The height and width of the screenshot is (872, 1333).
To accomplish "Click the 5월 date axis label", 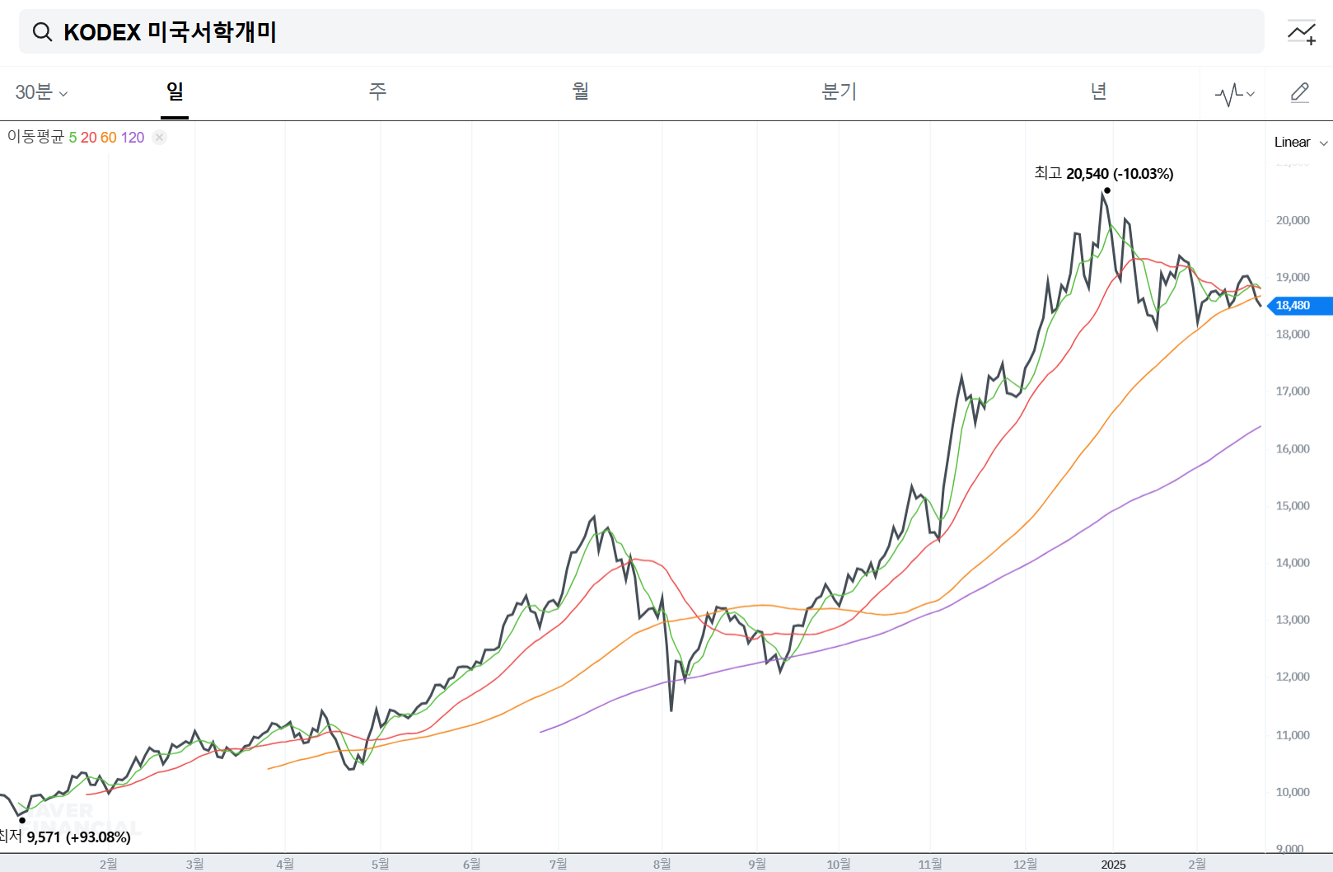I will click(x=380, y=864).
